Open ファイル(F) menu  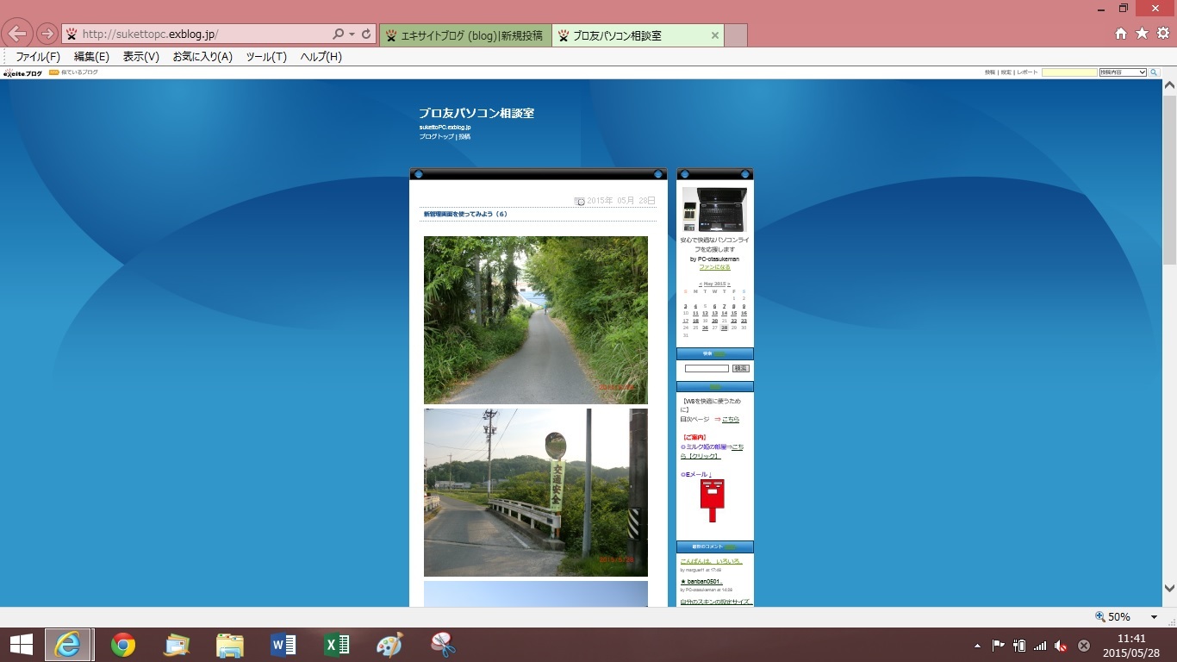point(38,57)
